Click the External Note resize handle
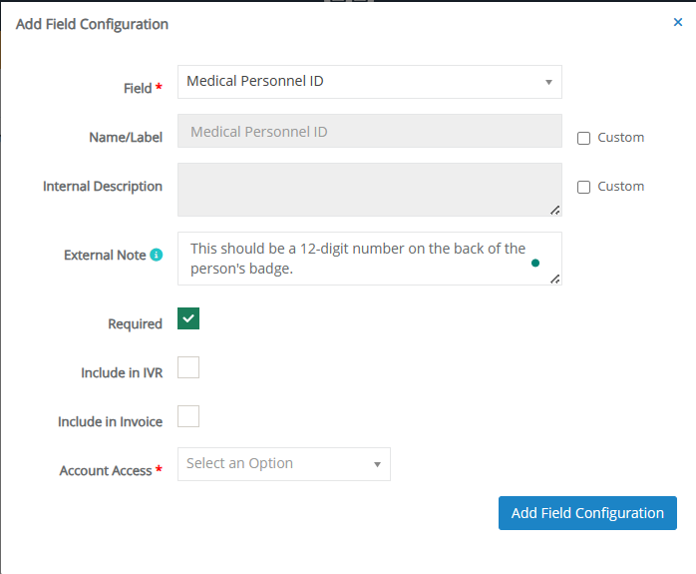 pyautogui.click(x=554, y=279)
